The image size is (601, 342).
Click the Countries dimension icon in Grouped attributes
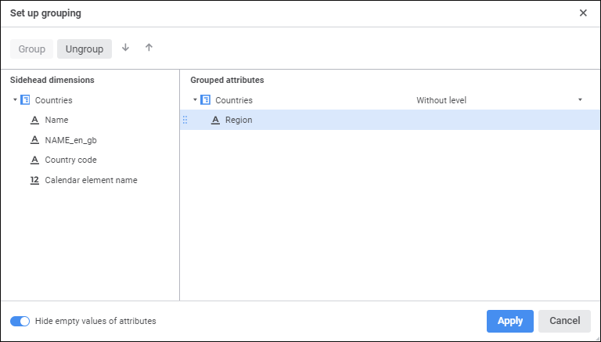tap(205, 100)
